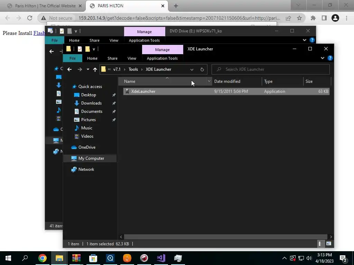This screenshot has height=265, width=354.
Task: Expand recent locations dropdown in XDE Launcher
Action: click(88, 69)
